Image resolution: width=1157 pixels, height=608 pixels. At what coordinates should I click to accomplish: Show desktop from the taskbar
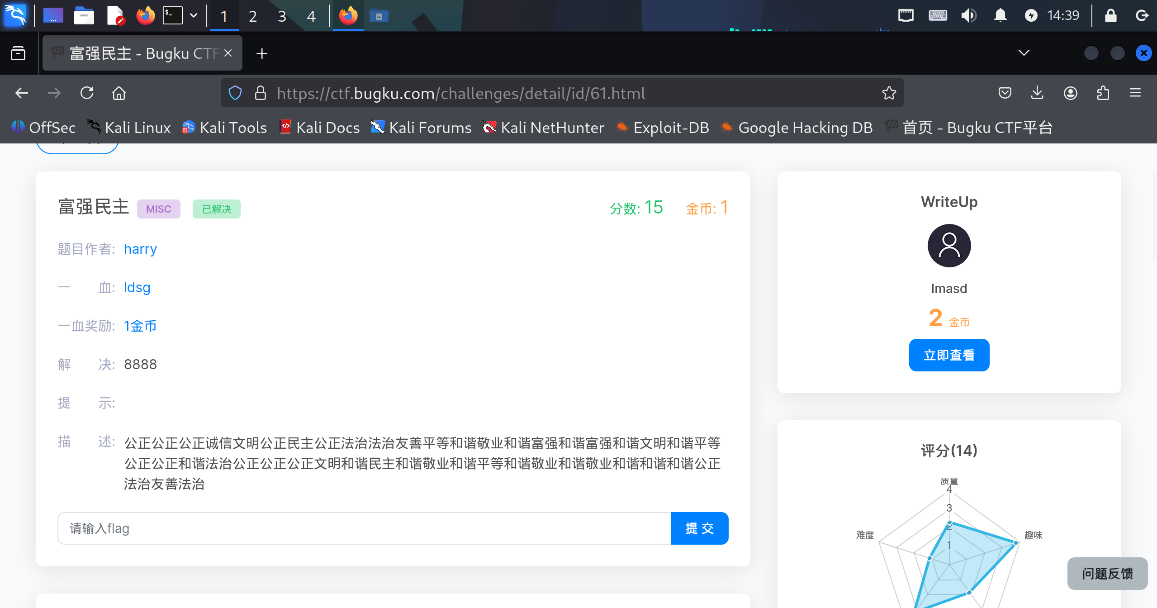click(x=53, y=16)
